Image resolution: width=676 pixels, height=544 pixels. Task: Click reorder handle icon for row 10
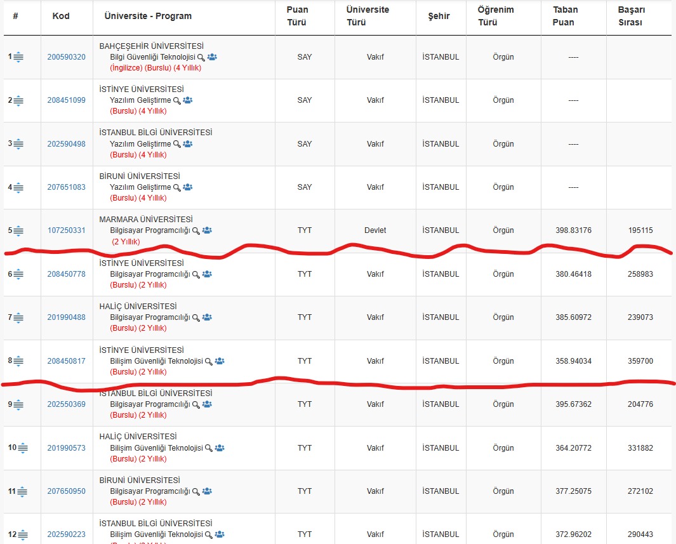coord(23,448)
